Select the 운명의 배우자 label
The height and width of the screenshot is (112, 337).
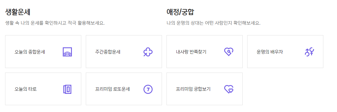pyautogui.click(x=269, y=52)
